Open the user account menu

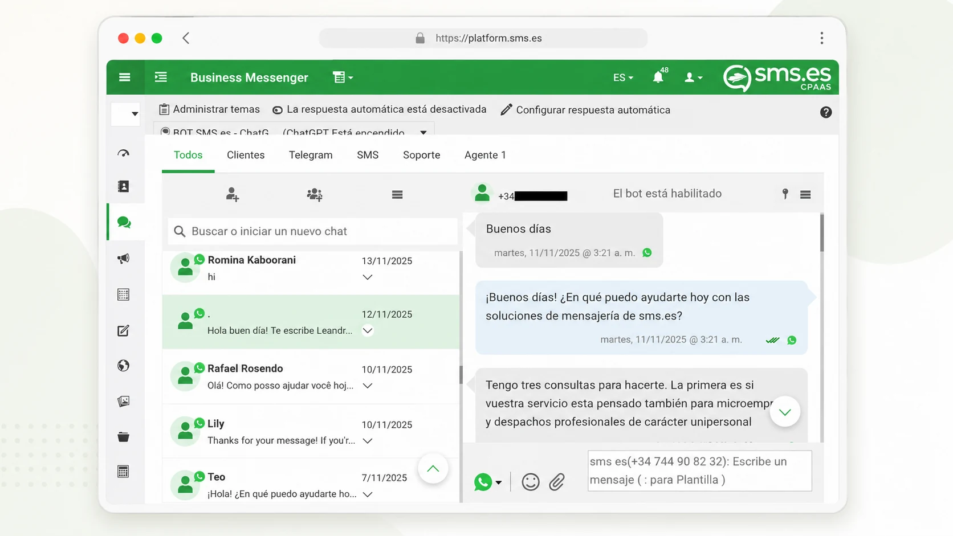(x=693, y=77)
